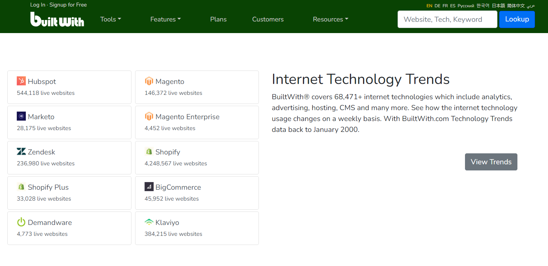The width and height of the screenshot is (548, 266).
Task: Expand the Tools dropdown menu
Action: (111, 19)
